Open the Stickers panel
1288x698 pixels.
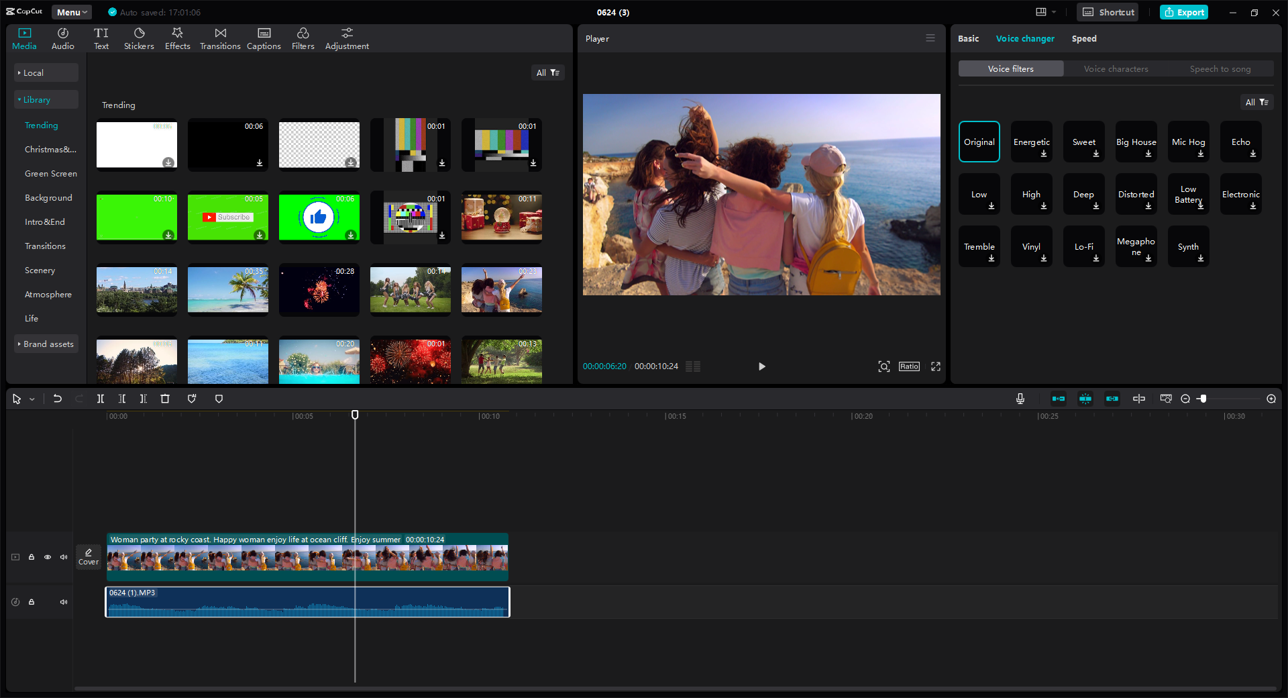pyautogui.click(x=139, y=38)
